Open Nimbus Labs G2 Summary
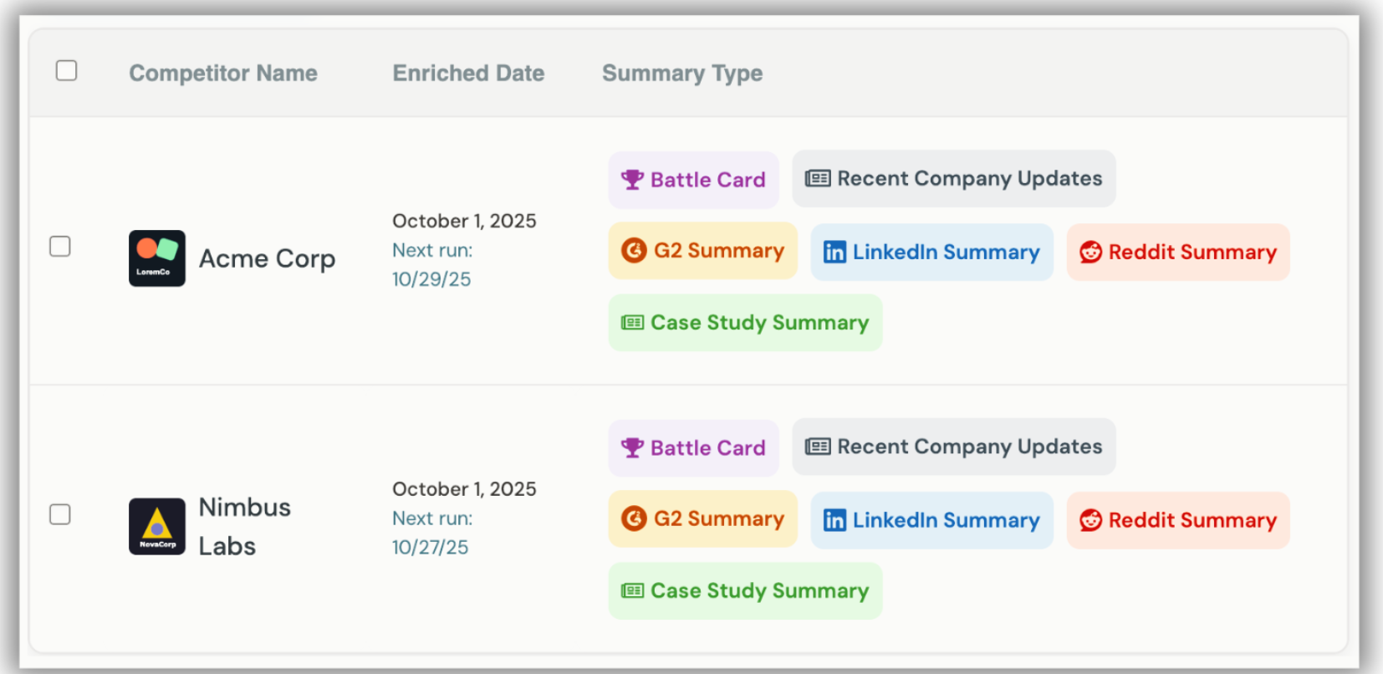This screenshot has height=674, width=1383. pyautogui.click(x=702, y=519)
